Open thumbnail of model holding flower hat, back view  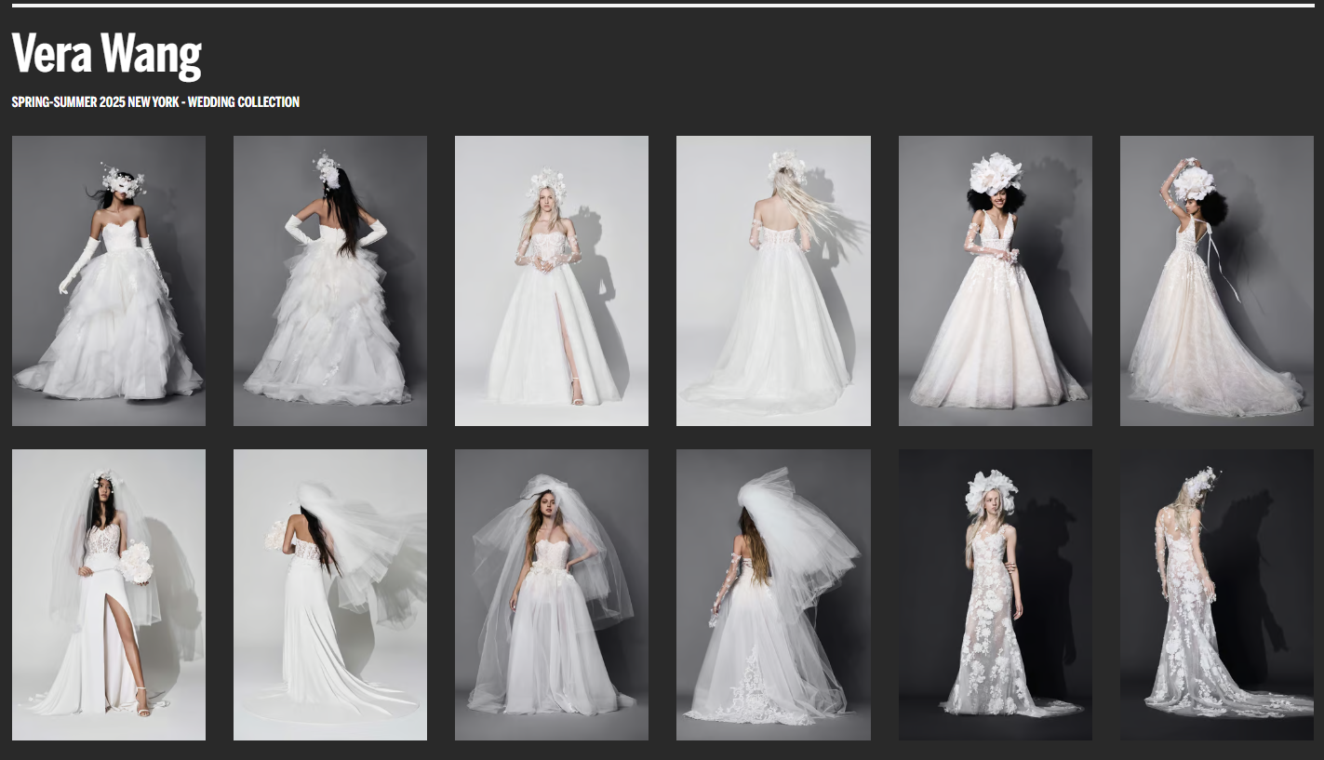coord(1217,281)
